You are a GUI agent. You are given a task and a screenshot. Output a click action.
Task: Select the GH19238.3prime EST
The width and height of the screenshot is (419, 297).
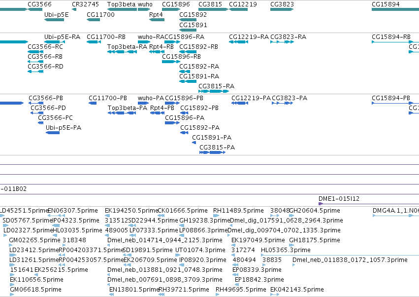[205, 221]
